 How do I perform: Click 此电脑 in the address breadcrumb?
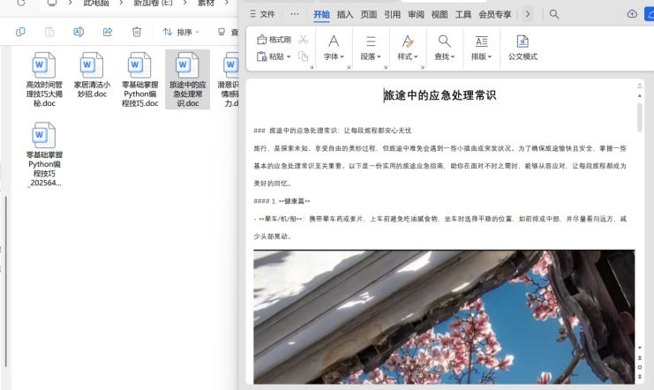click(97, 4)
